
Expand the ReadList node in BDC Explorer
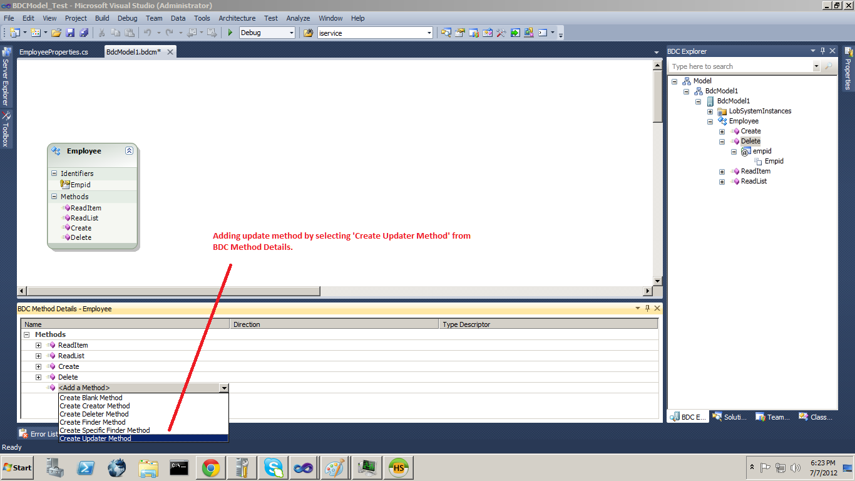[x=722, y=182]
